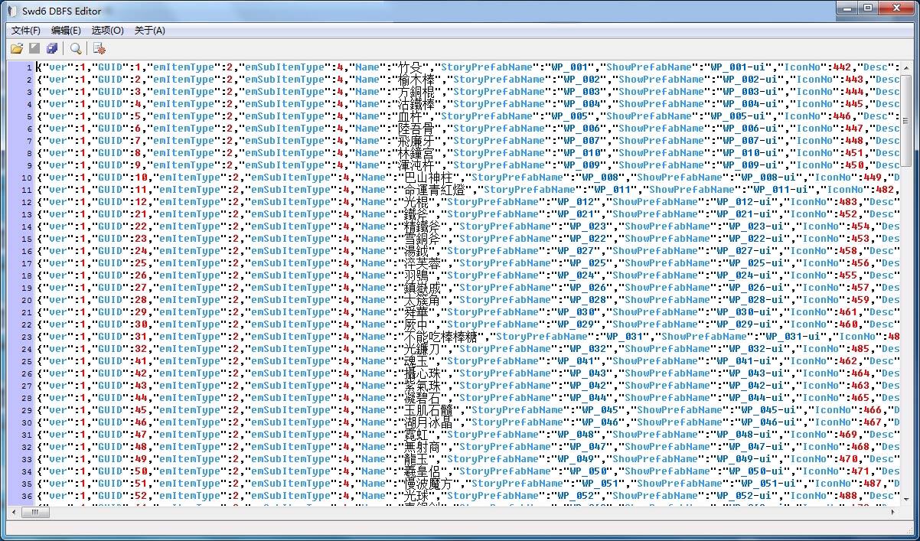The image size is (920, 541).
Task: Maximize the Swd6 DBFS Editor window
Action: point(867,8)
